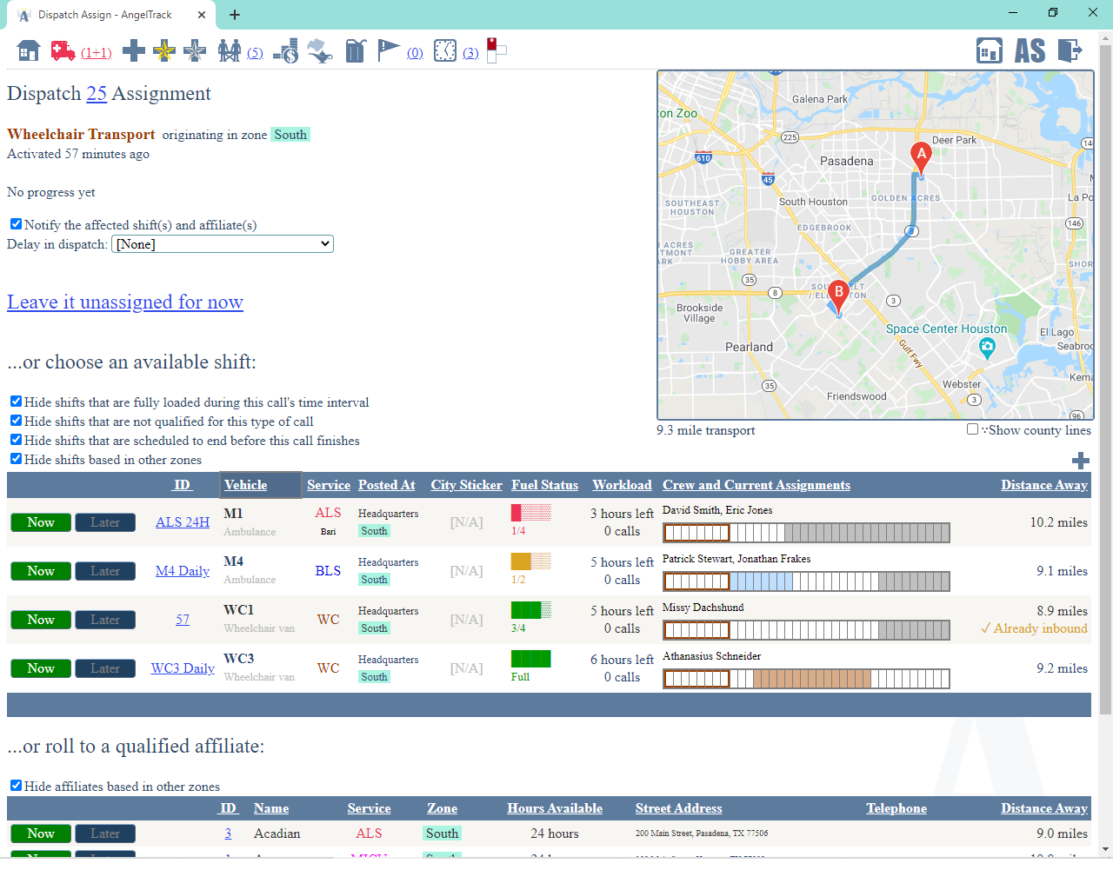Click Leave it unassigned for now
Screen dimensions: 1113x890
pyautogui.click(x=124, y=302)
